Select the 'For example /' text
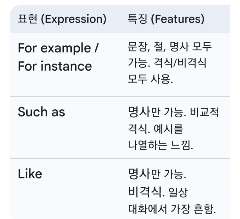The width and height of the screenshot is (240, 219). 58,48
